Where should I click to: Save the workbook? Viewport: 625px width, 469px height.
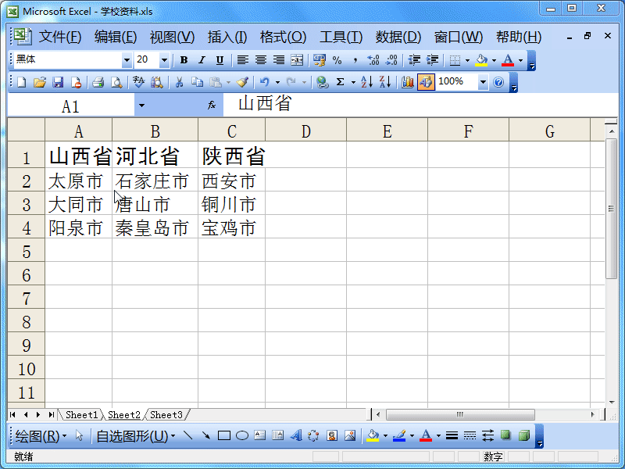[58, 83]
